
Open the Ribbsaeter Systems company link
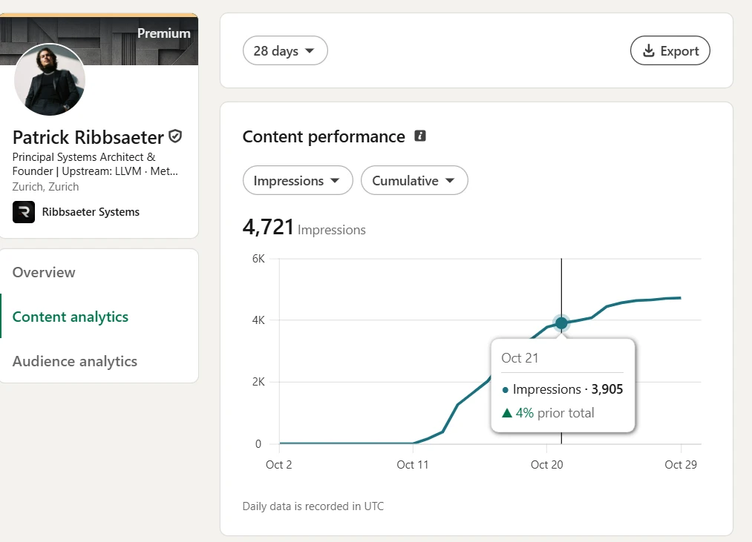point(91,212)
